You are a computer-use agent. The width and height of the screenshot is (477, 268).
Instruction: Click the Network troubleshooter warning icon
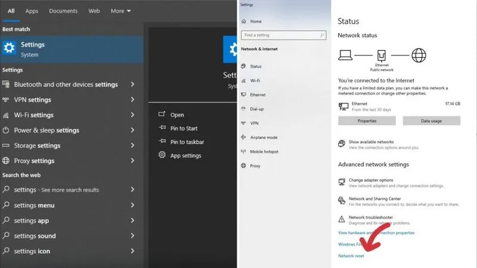[x=342, y=219]
